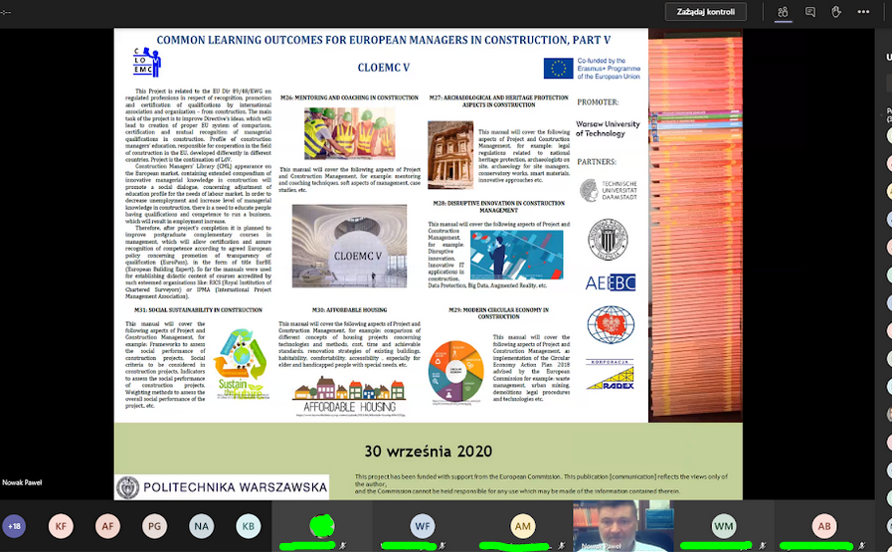Click the M29 Modern Circular Economy heading
The width and height of the screenshot is (892, 552).
[499, 313]
